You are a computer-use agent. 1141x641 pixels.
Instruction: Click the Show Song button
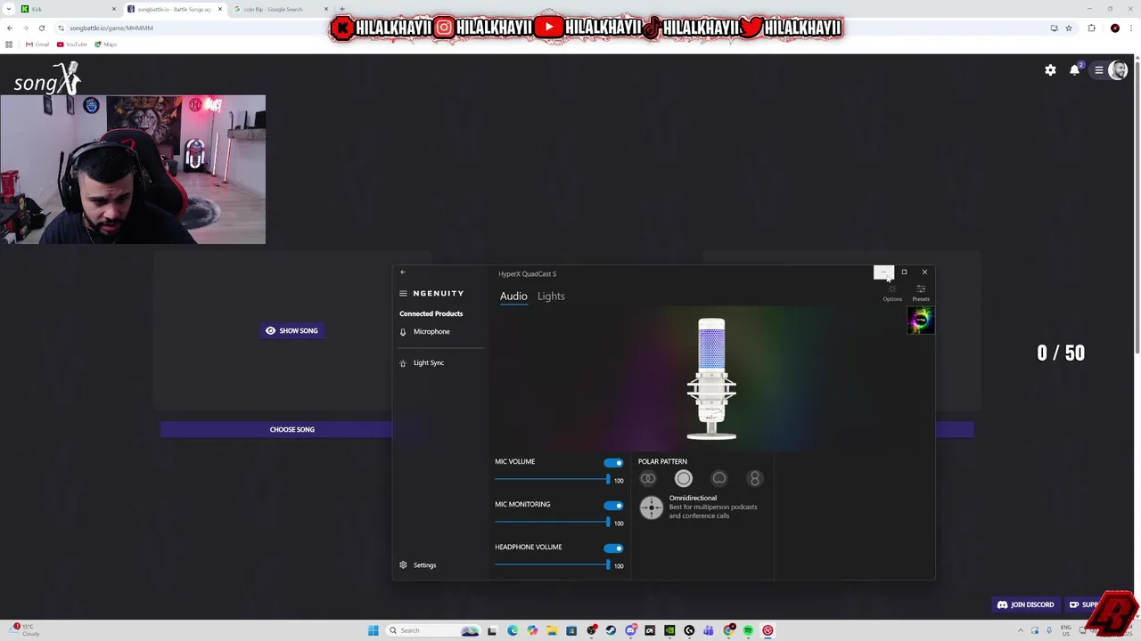coord(291,330)
